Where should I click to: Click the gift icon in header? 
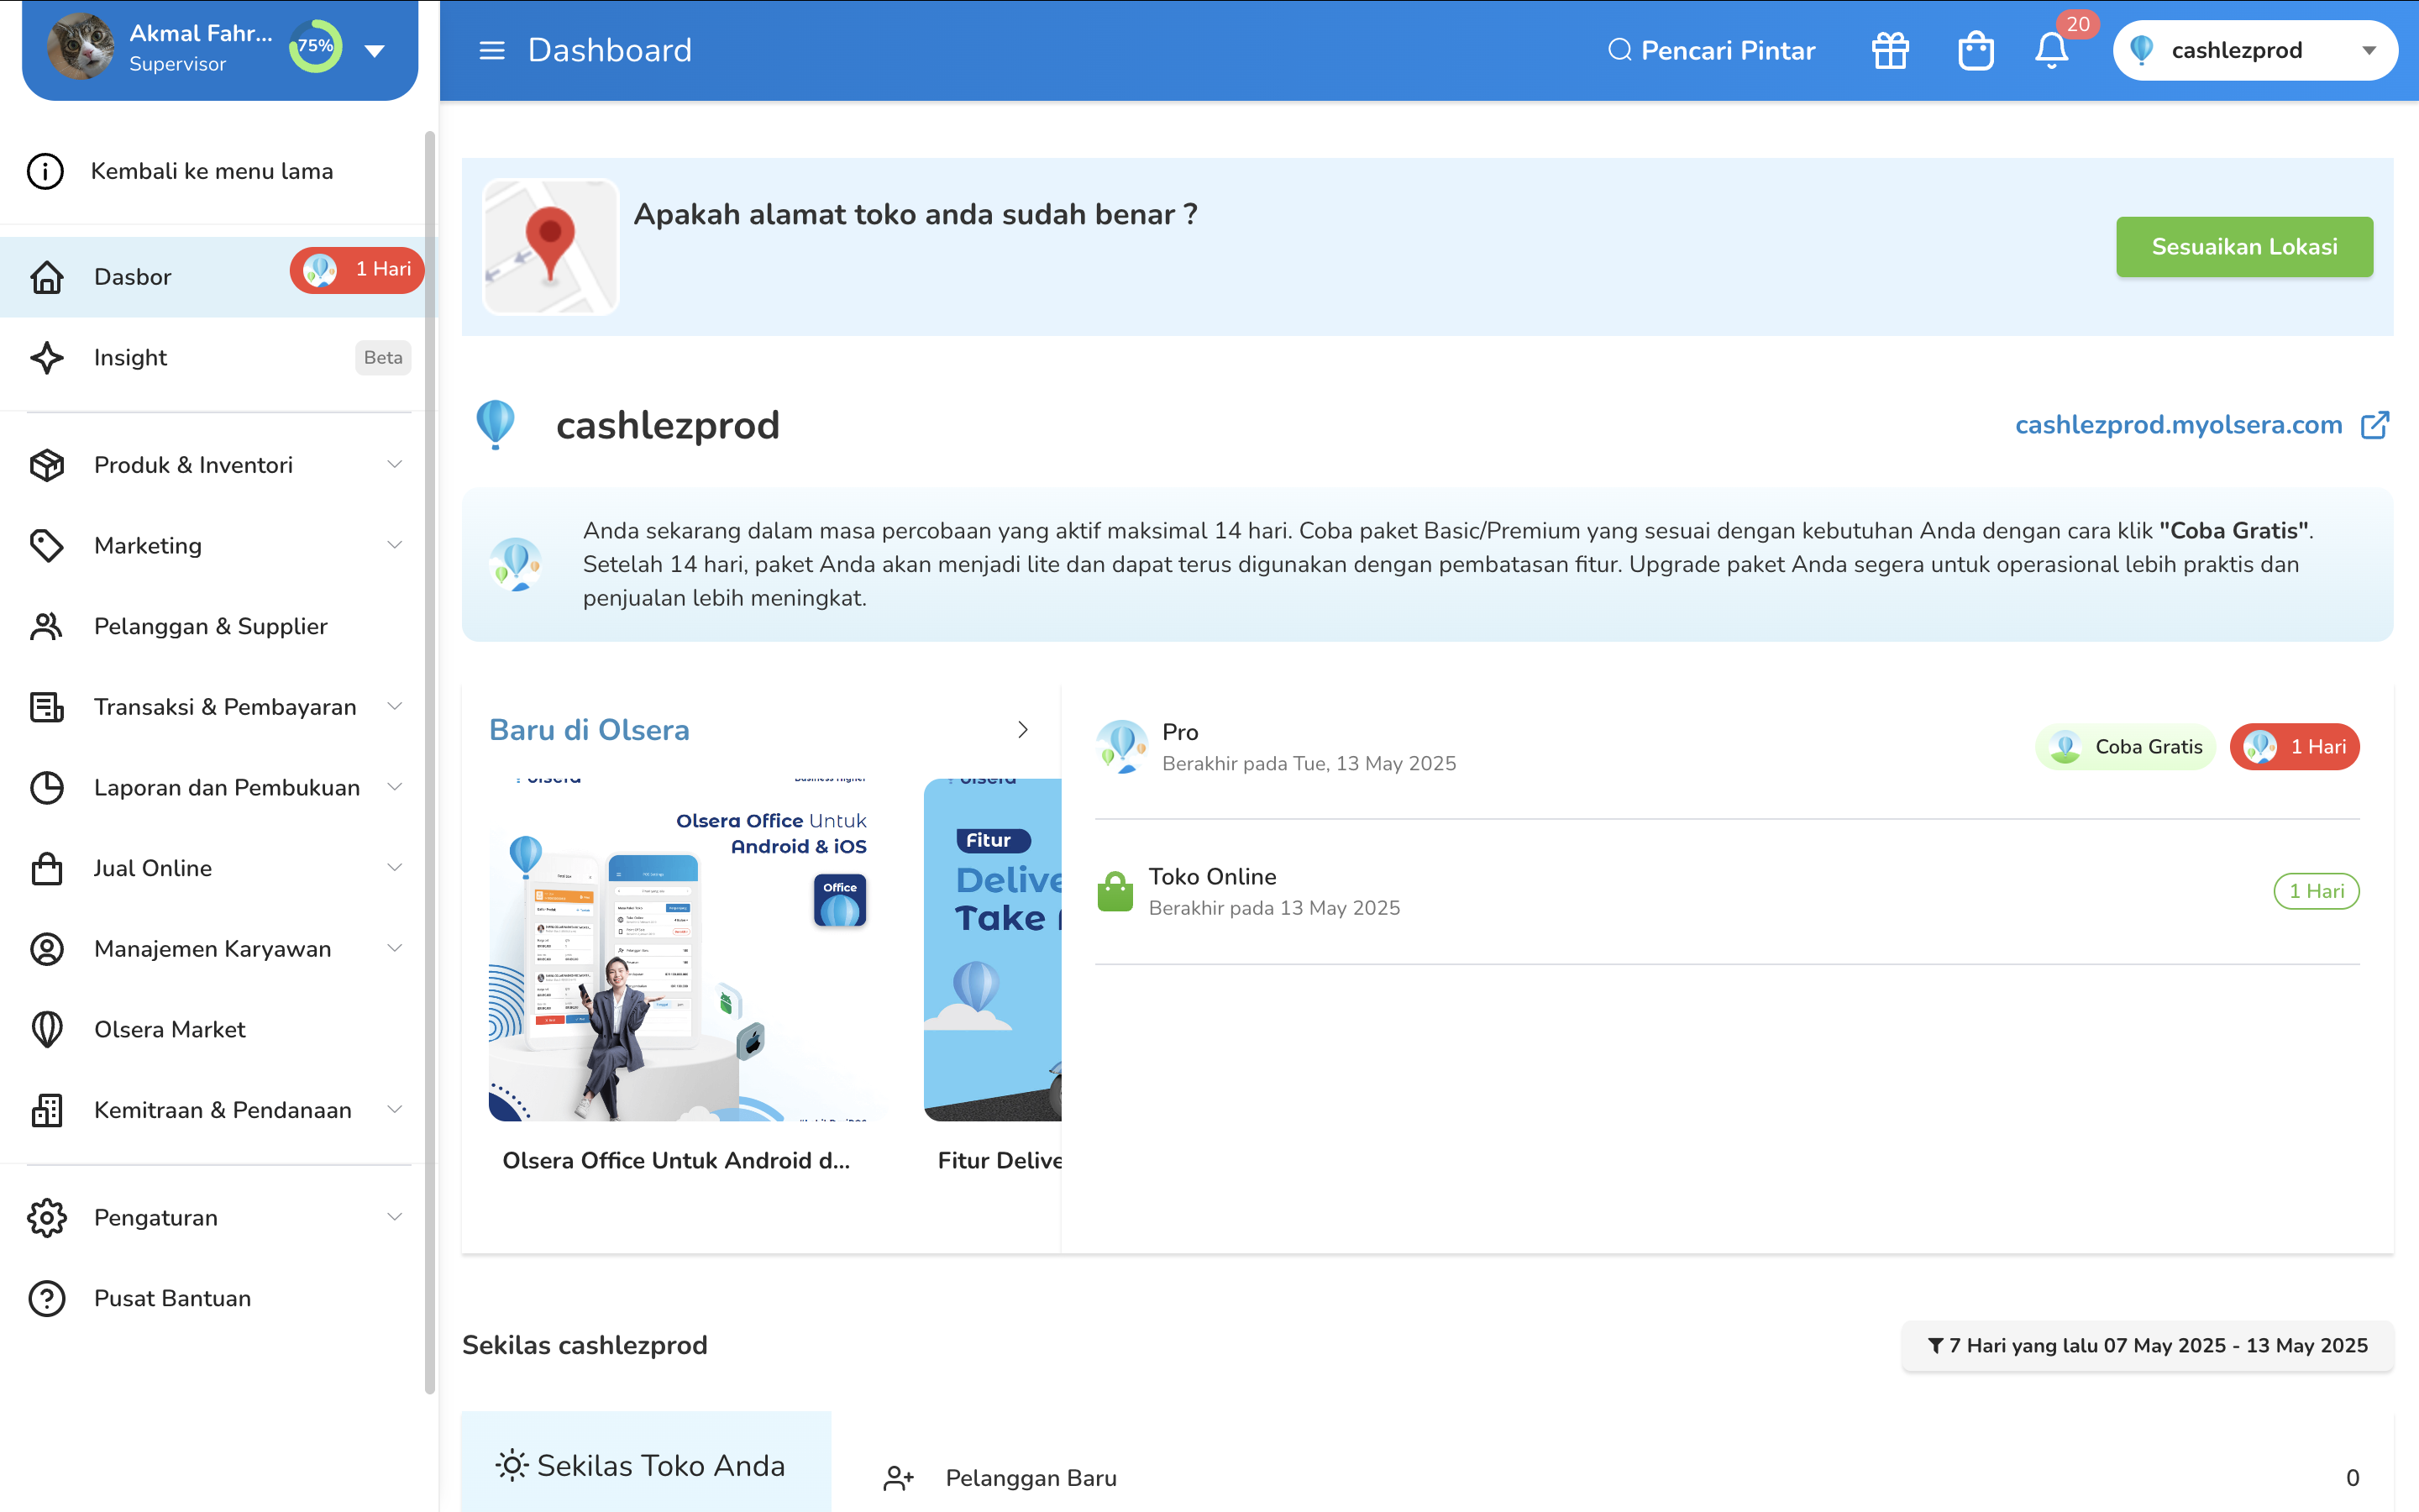coord(1890,50)
